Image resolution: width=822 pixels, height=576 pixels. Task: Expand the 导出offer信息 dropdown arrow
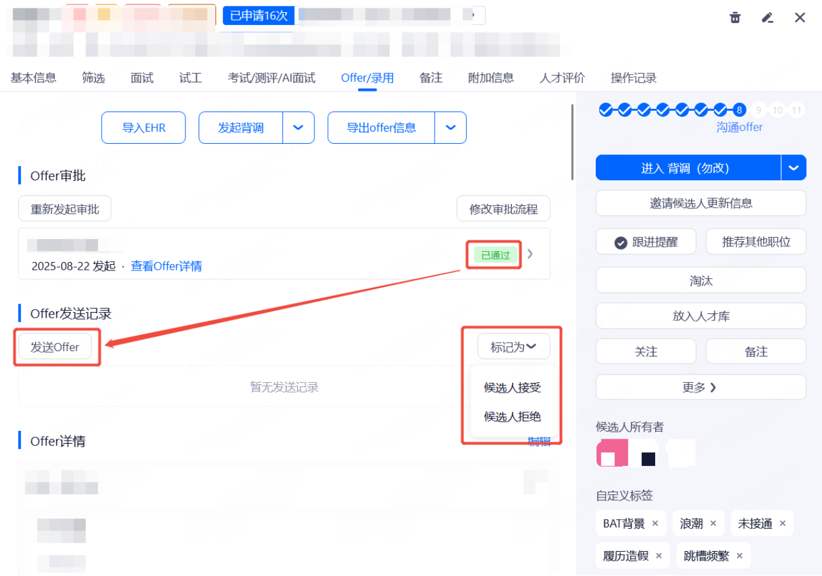(451, 128)
